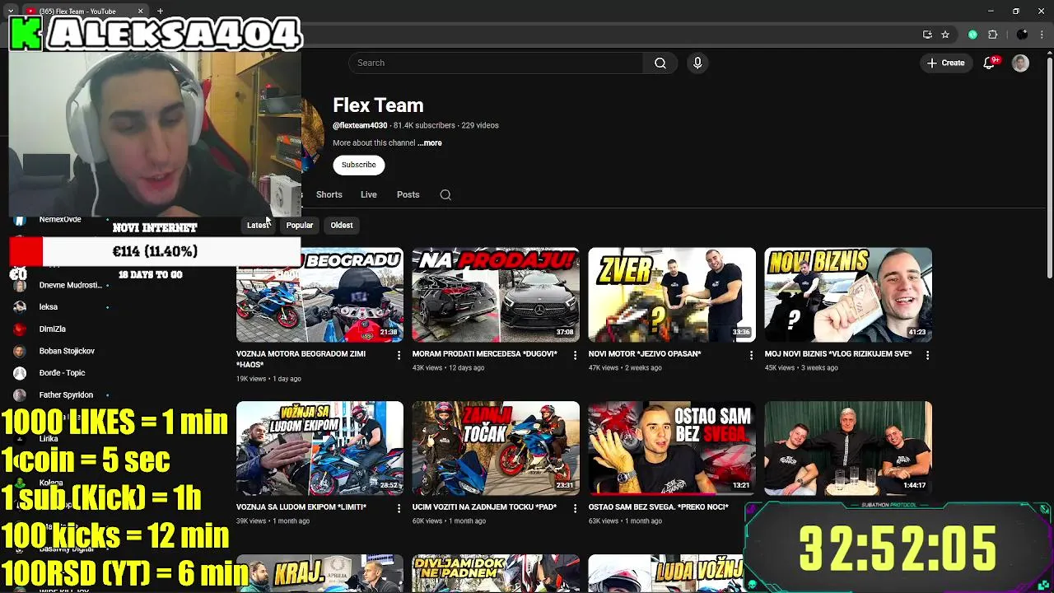The width and height of the screenshot is (1054, 593).
Task: Switch to the Shorts tab
Action: tap(329, 195)
